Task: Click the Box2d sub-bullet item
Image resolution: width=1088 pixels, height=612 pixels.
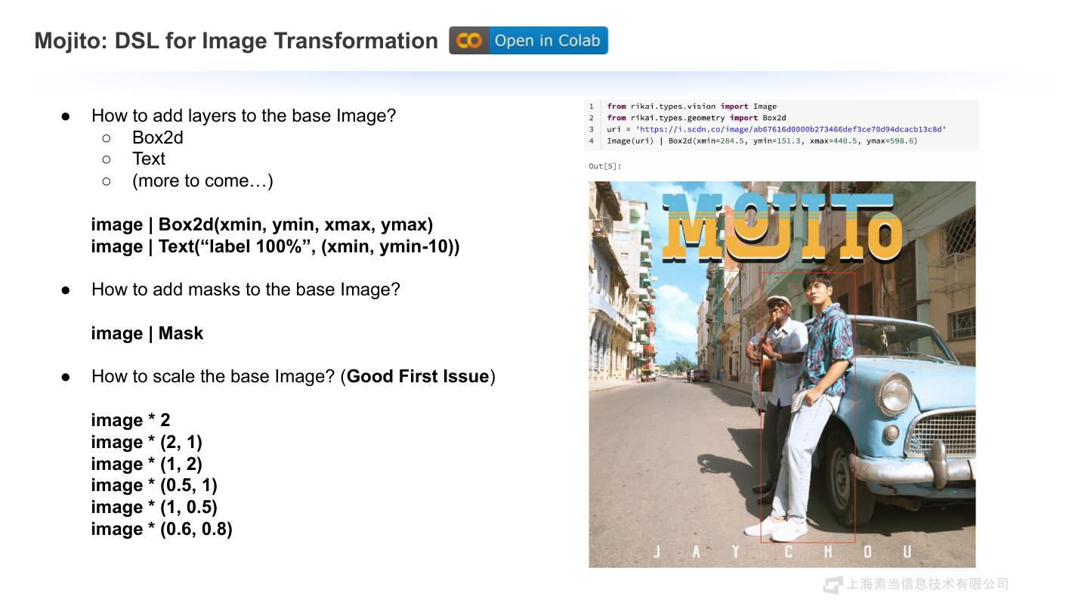Action: point(157,138)
